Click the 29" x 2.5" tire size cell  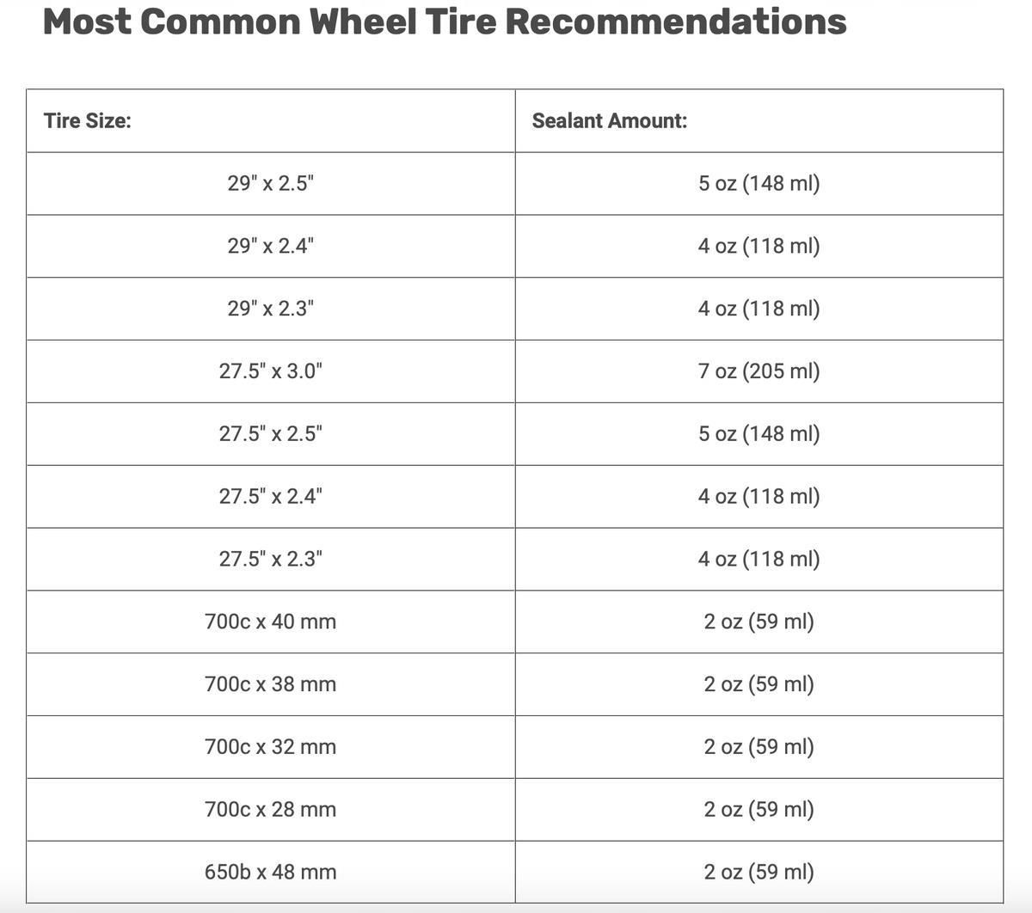coord(271,184)
